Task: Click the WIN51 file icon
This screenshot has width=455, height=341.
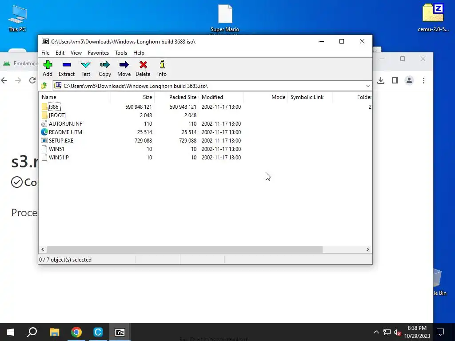Action: (44, 149)
